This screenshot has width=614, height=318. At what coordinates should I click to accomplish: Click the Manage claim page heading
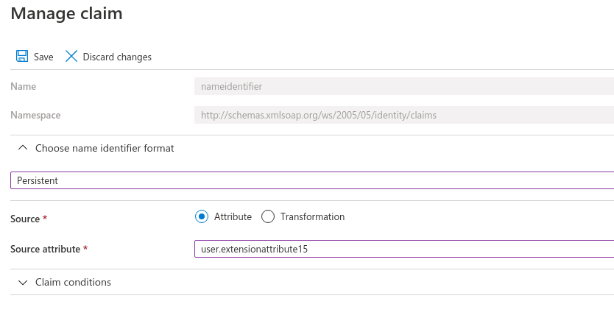[66, 13]
